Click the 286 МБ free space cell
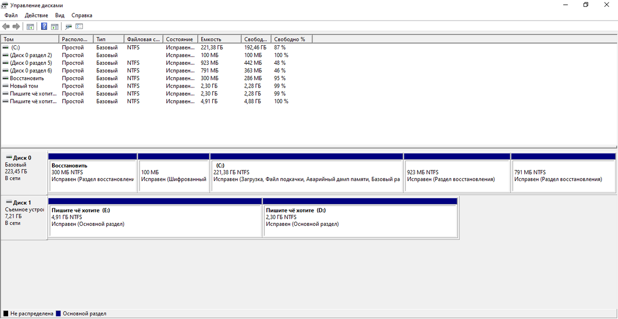This screenshot has height=319, width=618. pos(252,78)
